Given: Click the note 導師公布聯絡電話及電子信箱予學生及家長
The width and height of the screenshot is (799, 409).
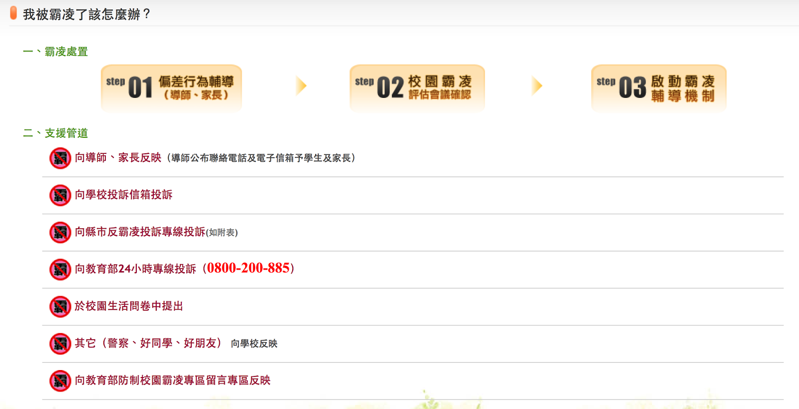Looking at the screenshot, I should (x=261, y=158).
